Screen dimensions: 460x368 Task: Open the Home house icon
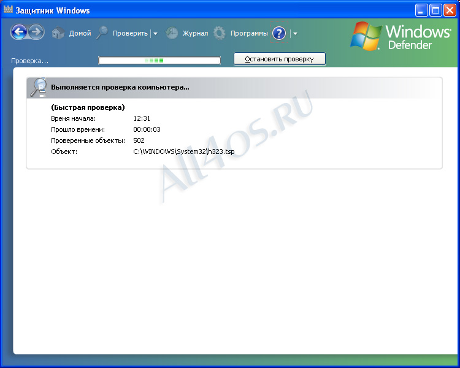click(x=58, y=33)
